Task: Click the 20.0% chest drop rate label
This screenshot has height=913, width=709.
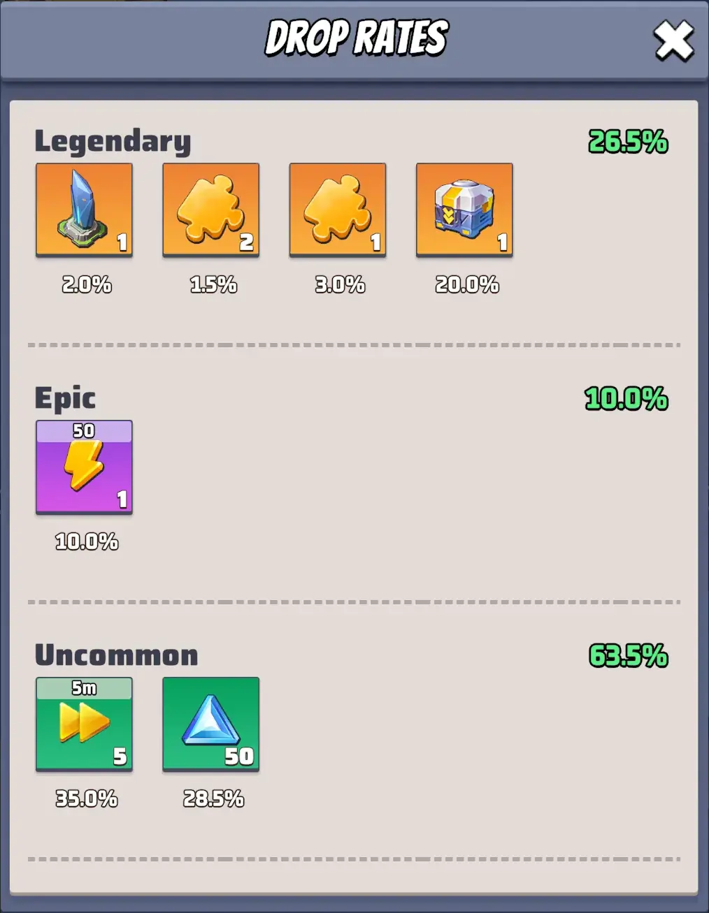Action: click(467, 284)
